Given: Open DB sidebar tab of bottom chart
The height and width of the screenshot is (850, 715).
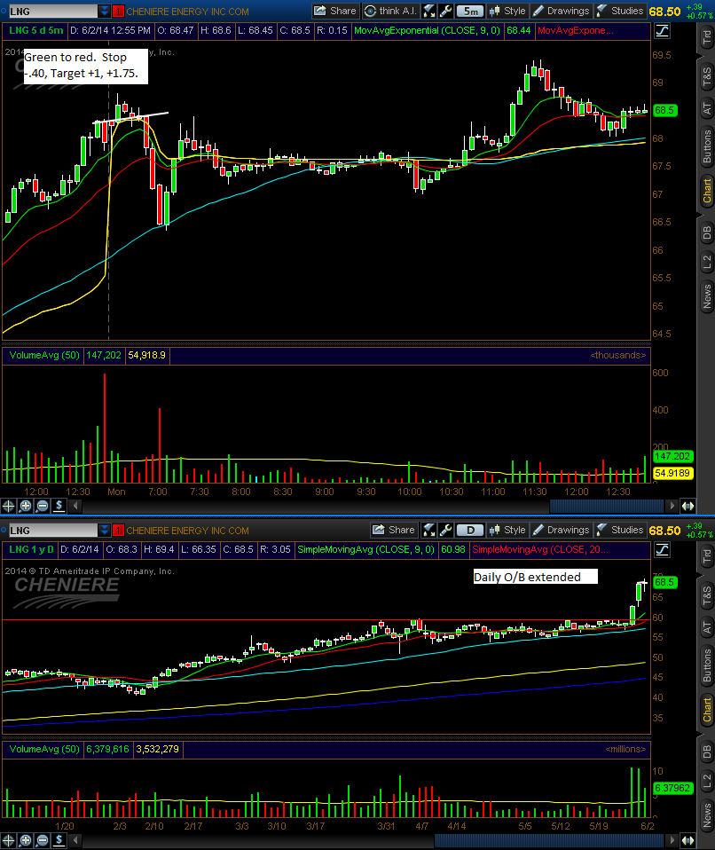Looking at the screenshot, I should click(x=706, y=752).
